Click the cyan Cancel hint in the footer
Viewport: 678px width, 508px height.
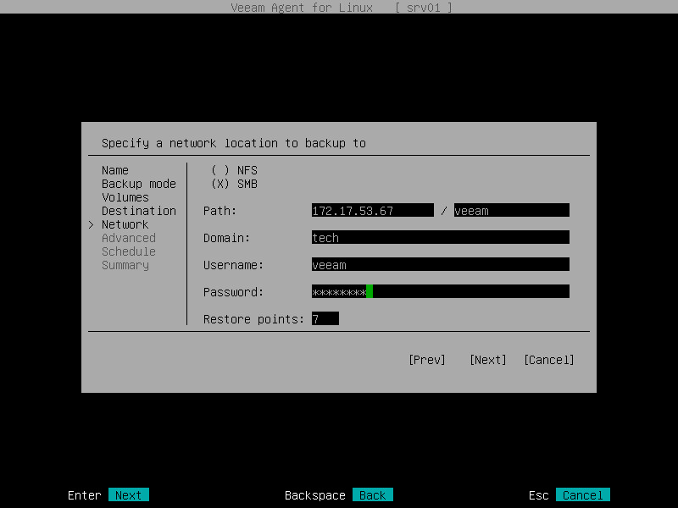(583, 495)
